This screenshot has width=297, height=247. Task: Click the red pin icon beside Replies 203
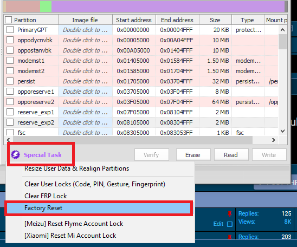[230, 237]
